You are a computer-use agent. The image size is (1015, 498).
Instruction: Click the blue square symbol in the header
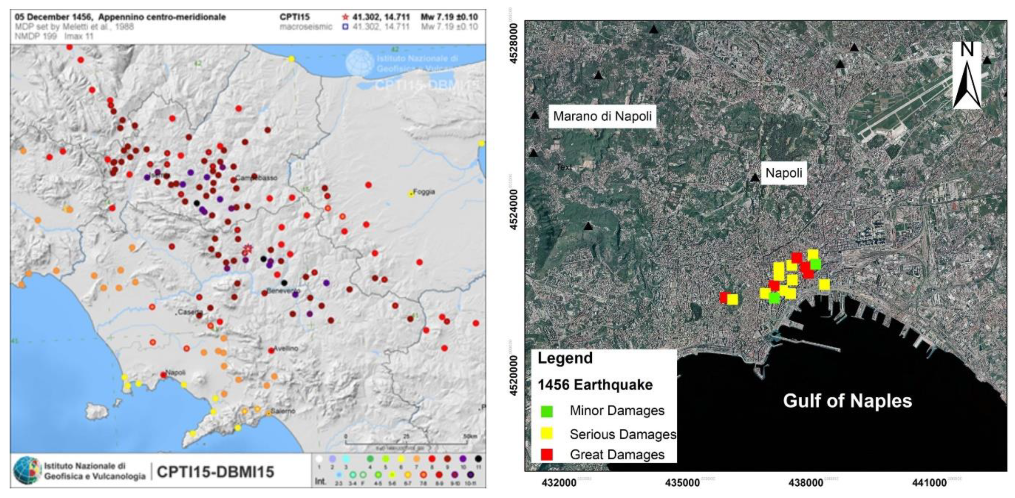click(x=345, y=27)
